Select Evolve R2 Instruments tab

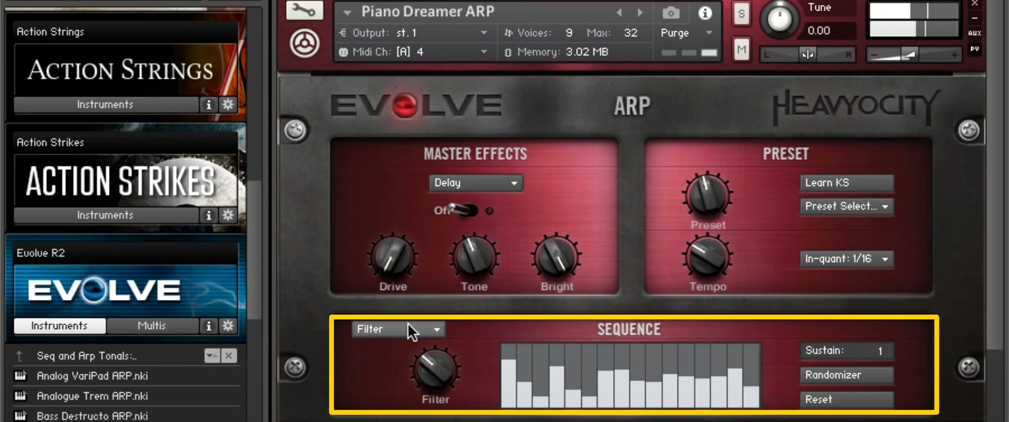tap(60, 326)
